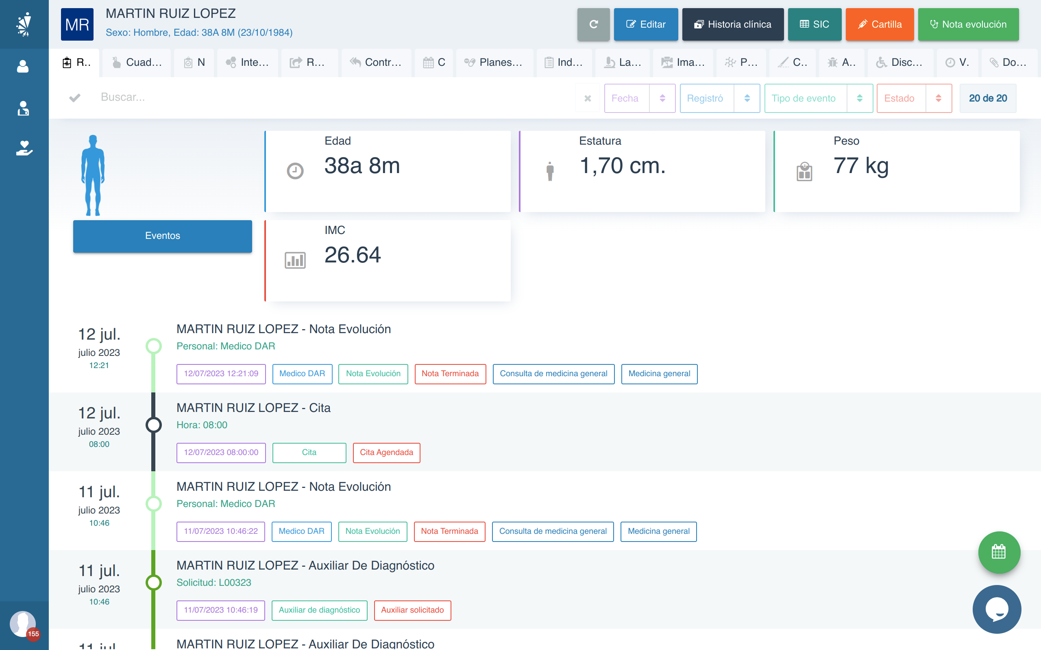Open the La… laboratory tab
Image resolution: width=1041 pixels, height=650 pixels.
623,63
